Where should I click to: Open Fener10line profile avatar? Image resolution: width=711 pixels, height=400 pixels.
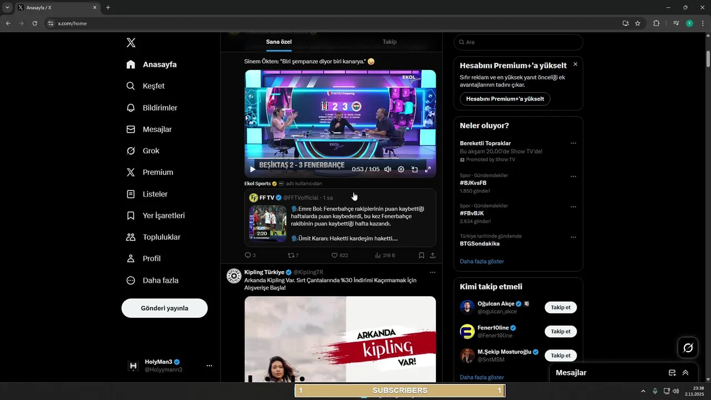[467, 331]
